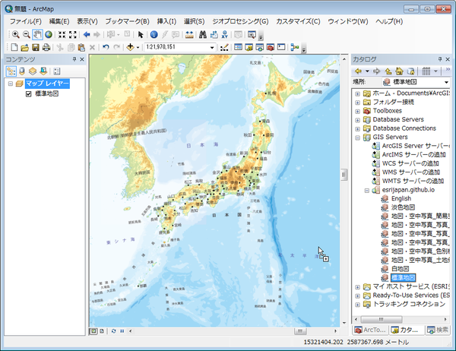This screenshot has height=351, width=456.
Task: Collapse the esrijapan.github.io node
Action: point(367,191)
